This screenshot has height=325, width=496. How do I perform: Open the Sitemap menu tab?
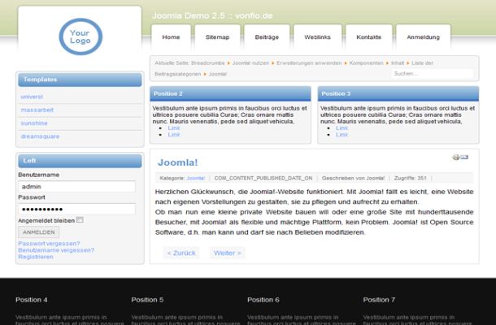click(x=217, y=37)
